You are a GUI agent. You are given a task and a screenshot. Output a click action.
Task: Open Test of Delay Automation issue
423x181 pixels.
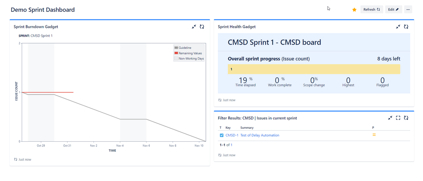pos(260,135)
